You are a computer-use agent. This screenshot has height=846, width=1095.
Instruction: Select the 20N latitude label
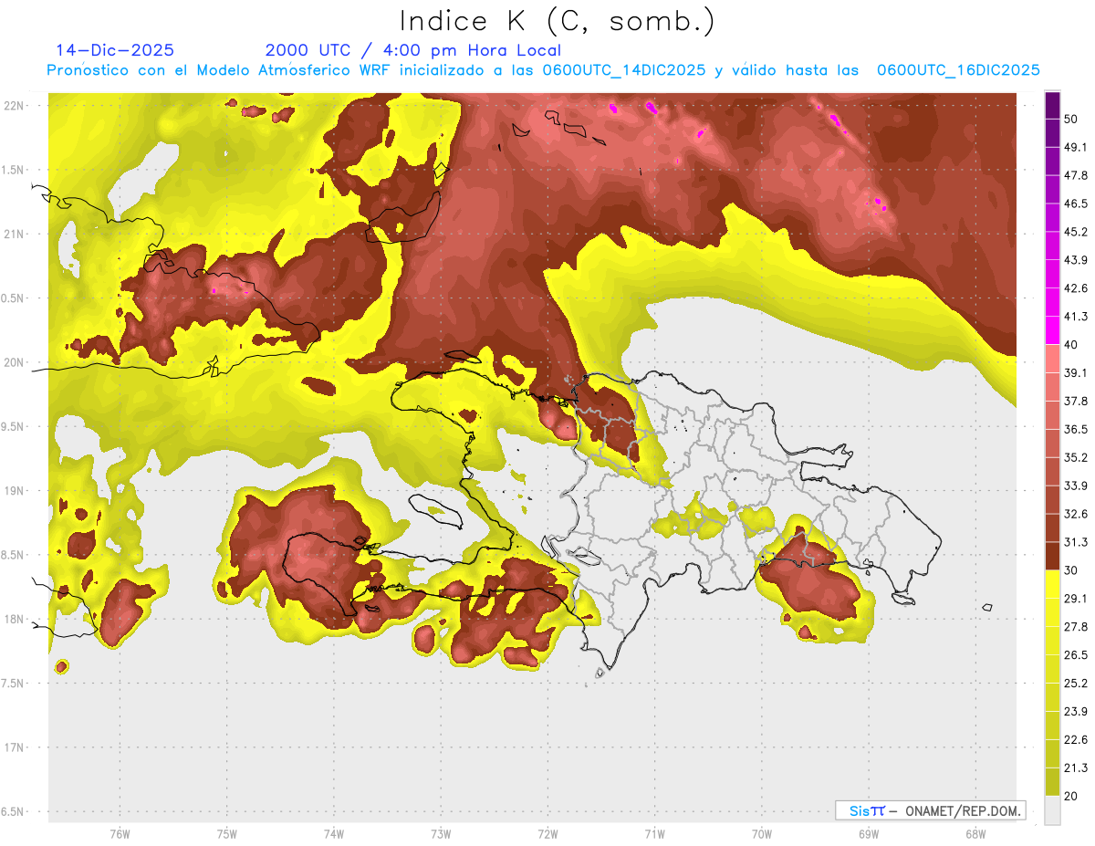coord(16,362)
